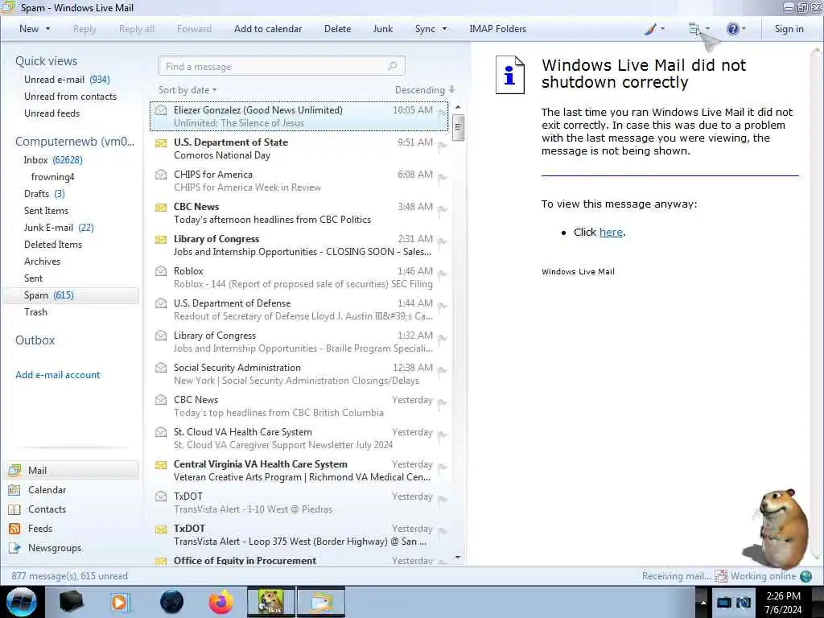
Task: Open the colorizer paintbrush dropdown
Action: click(x=654, y=29)
